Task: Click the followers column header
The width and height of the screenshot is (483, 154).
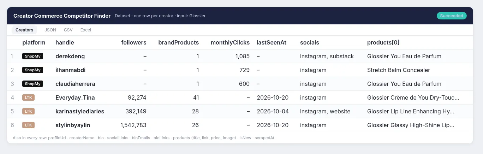Action: [x=134, y=42]
